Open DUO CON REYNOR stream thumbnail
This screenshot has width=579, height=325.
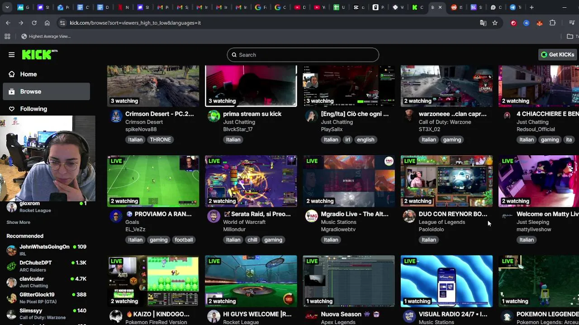point(446,181)
